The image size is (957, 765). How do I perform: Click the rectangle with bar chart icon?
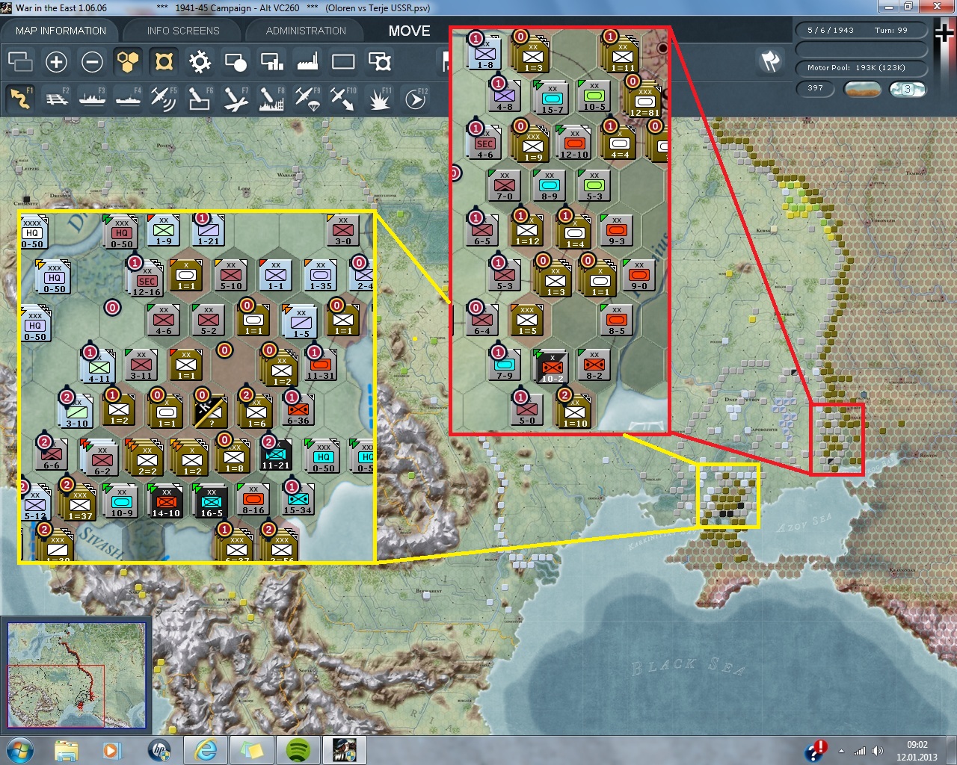pyautogui.click(x=271, y=61)
